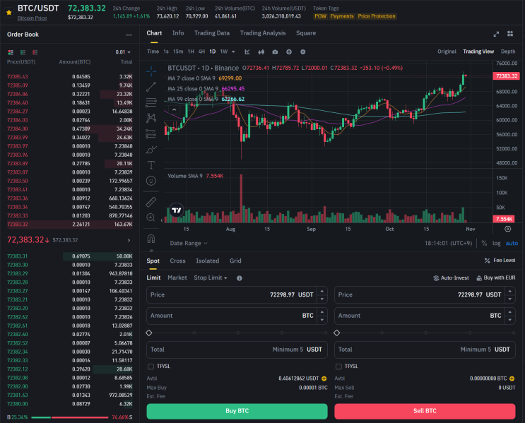
Task: Select the forecast and measurement tool
Action: click(x=151, y=134)
